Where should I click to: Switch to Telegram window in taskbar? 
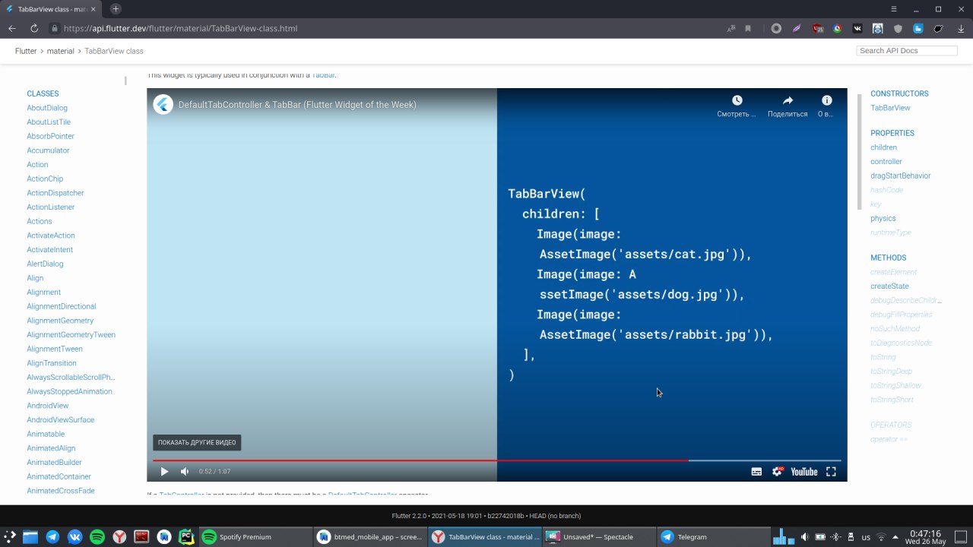pyautogui.click(x=714, y=537)
